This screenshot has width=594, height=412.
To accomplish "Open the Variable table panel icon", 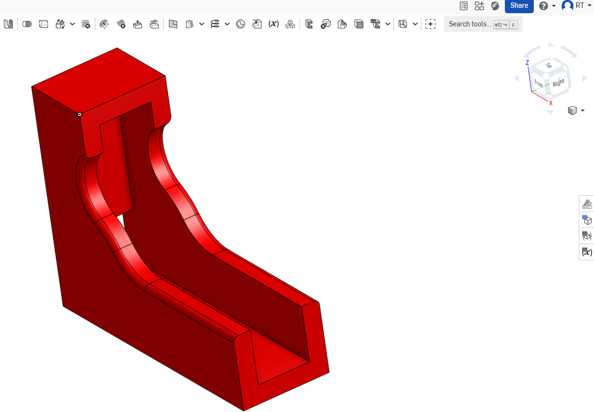I will tap(586, 252).
